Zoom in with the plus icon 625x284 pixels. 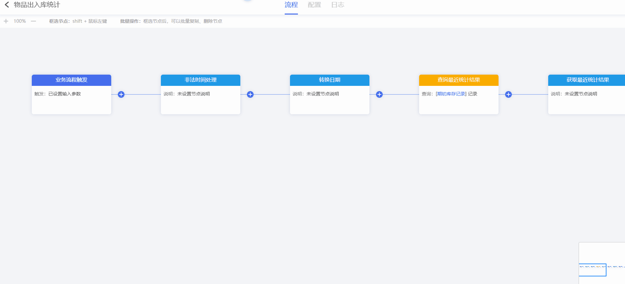coord(6,21)
